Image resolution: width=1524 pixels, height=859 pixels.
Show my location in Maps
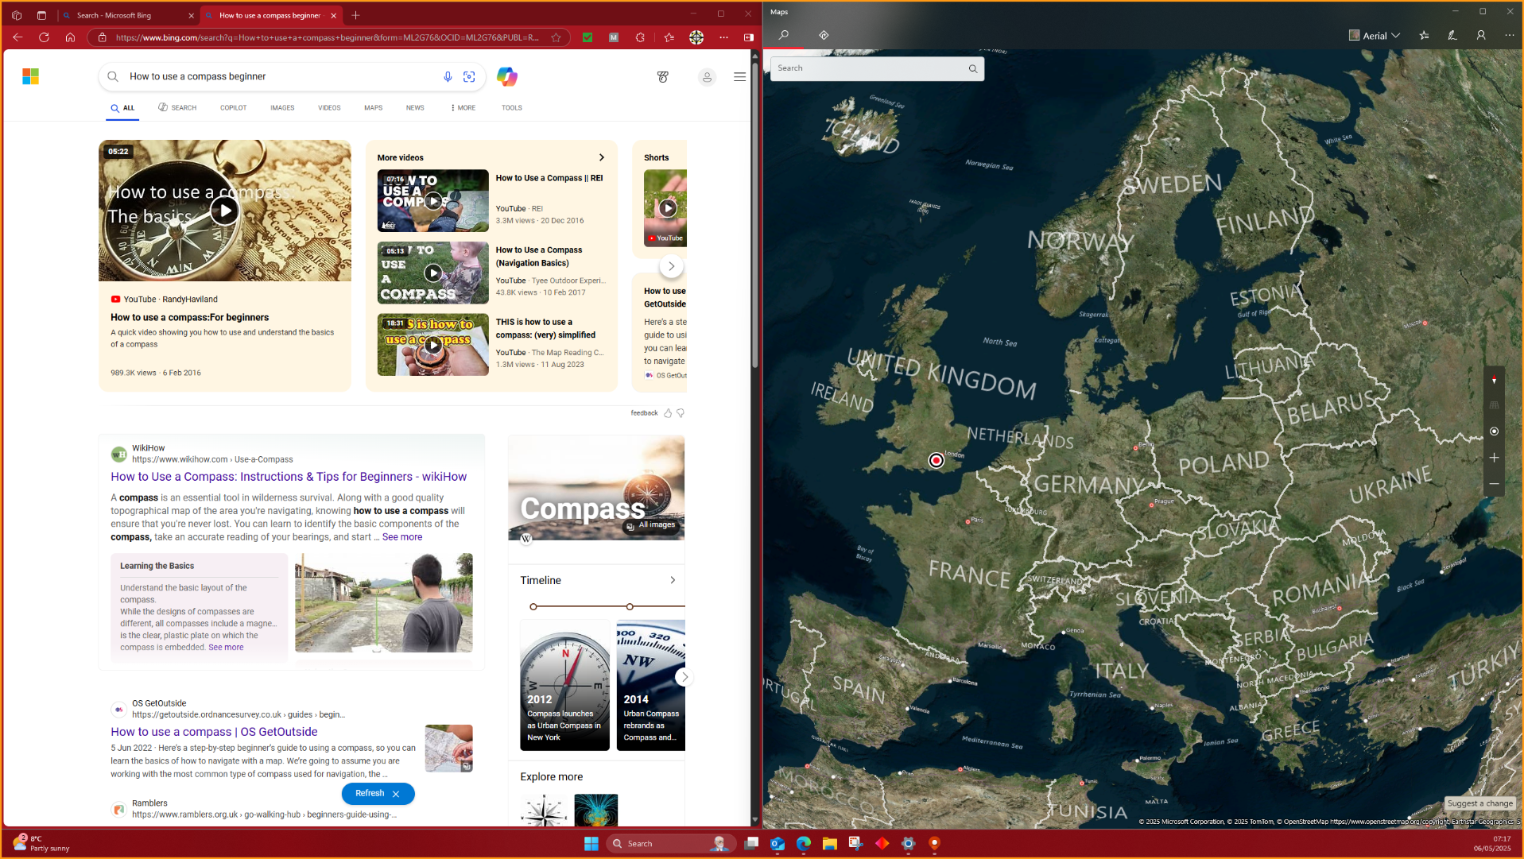[1494, 431]
